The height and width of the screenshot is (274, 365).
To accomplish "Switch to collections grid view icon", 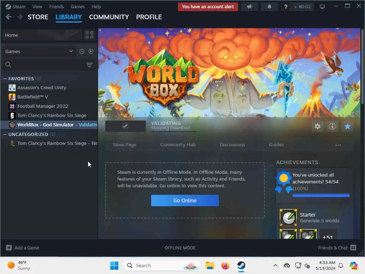I will click(x=89, y=35).
